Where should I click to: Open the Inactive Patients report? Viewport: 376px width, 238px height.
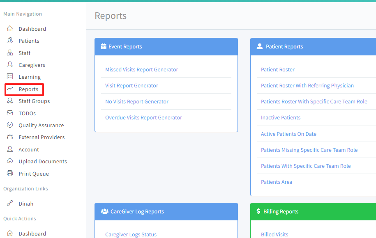click(x=281, y=118)
